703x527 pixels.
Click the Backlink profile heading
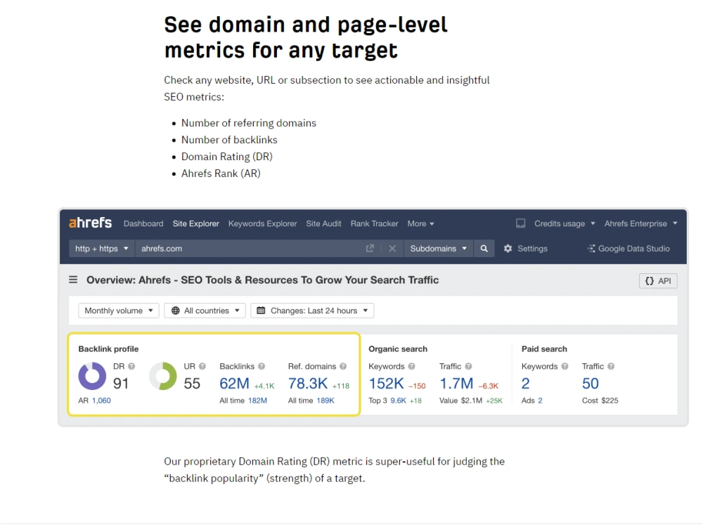coord(108,349)
